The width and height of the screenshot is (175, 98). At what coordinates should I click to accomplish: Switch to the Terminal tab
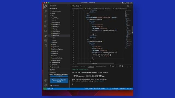point(91,66)
